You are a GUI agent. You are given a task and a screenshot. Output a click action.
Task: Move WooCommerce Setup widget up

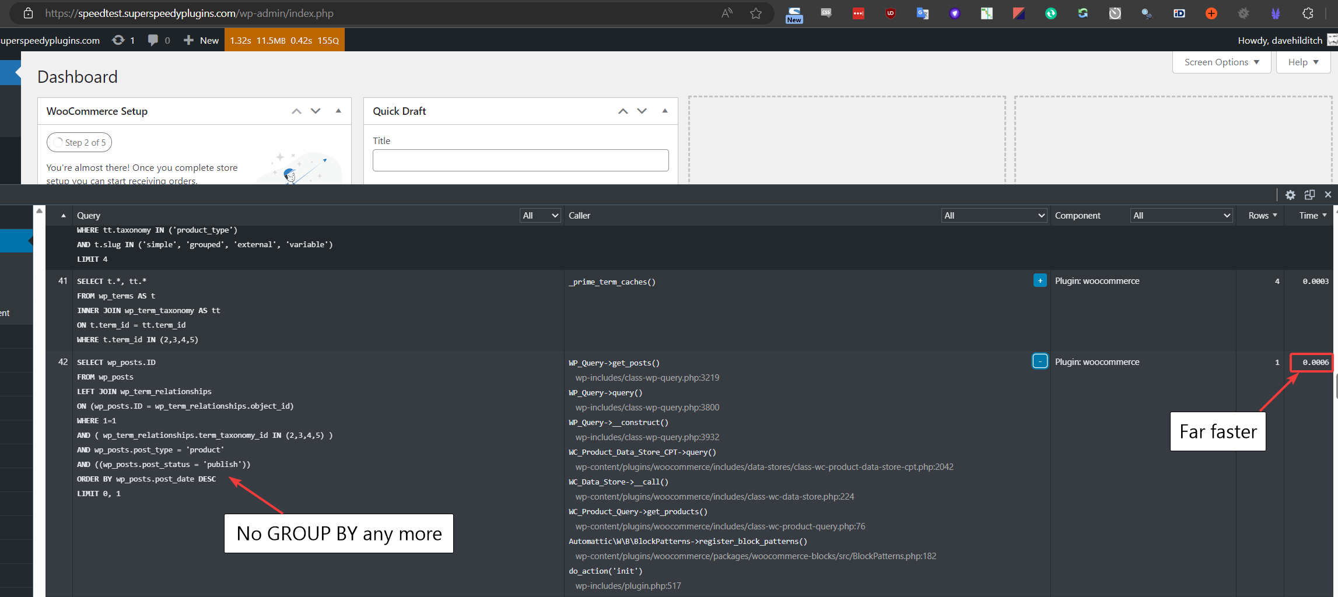tap(296, 111)
